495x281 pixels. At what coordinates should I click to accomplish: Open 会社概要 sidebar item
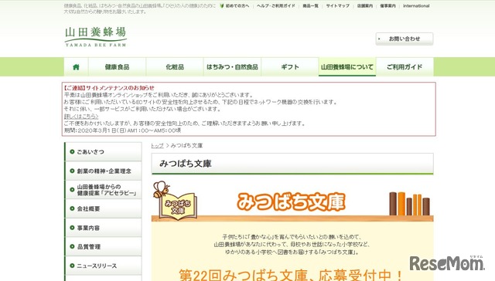click(x=104, y=208)
